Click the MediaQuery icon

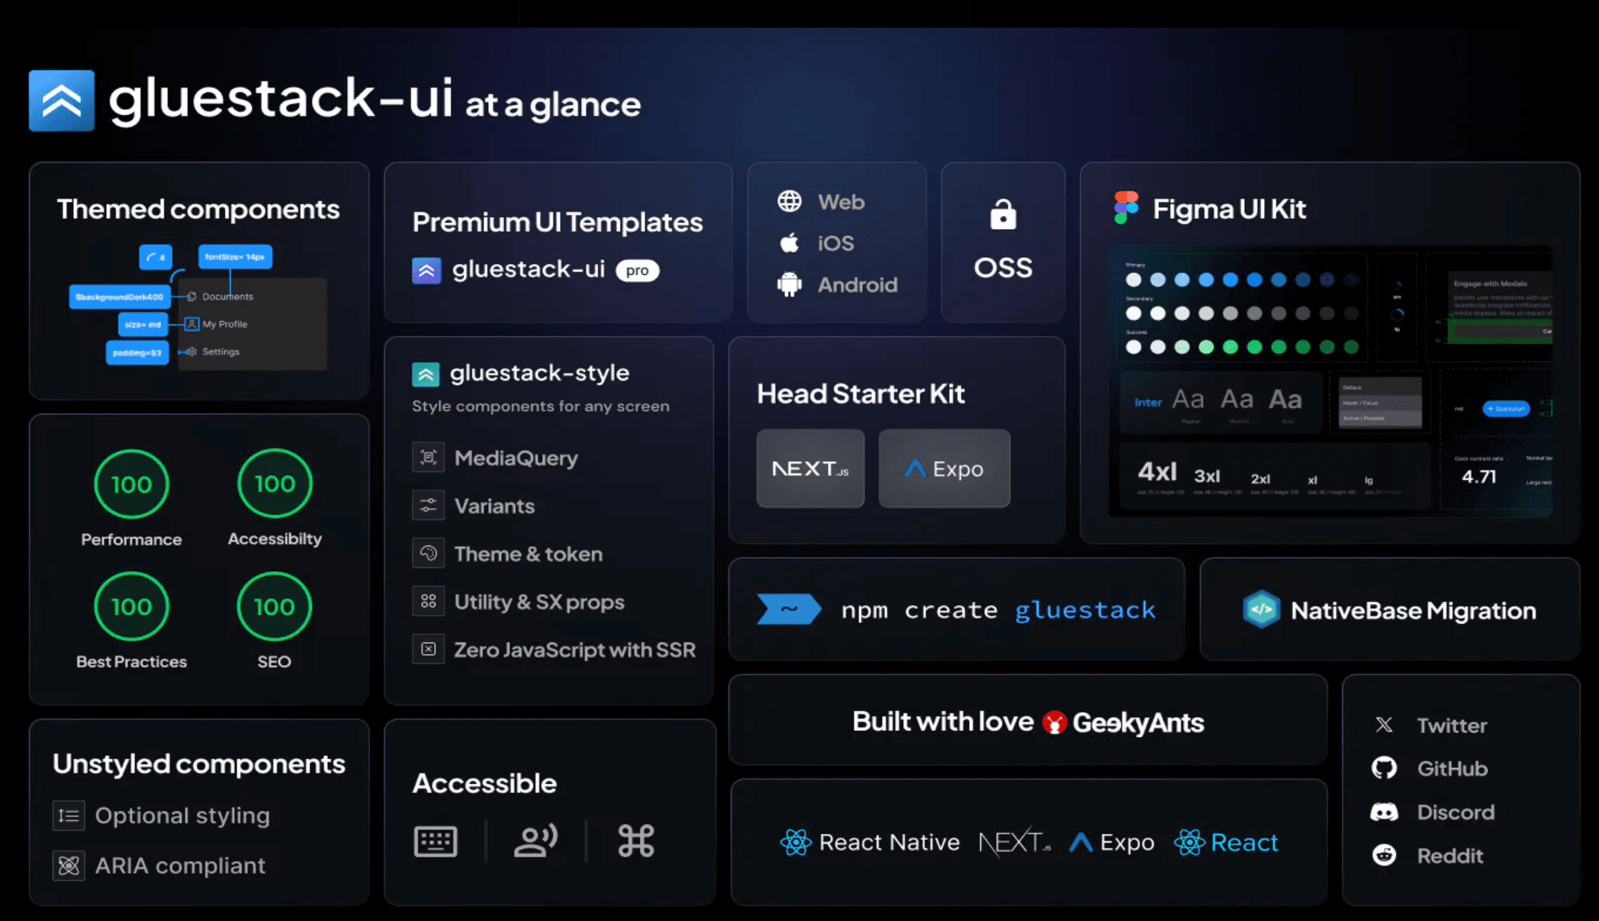coord(428,457)
